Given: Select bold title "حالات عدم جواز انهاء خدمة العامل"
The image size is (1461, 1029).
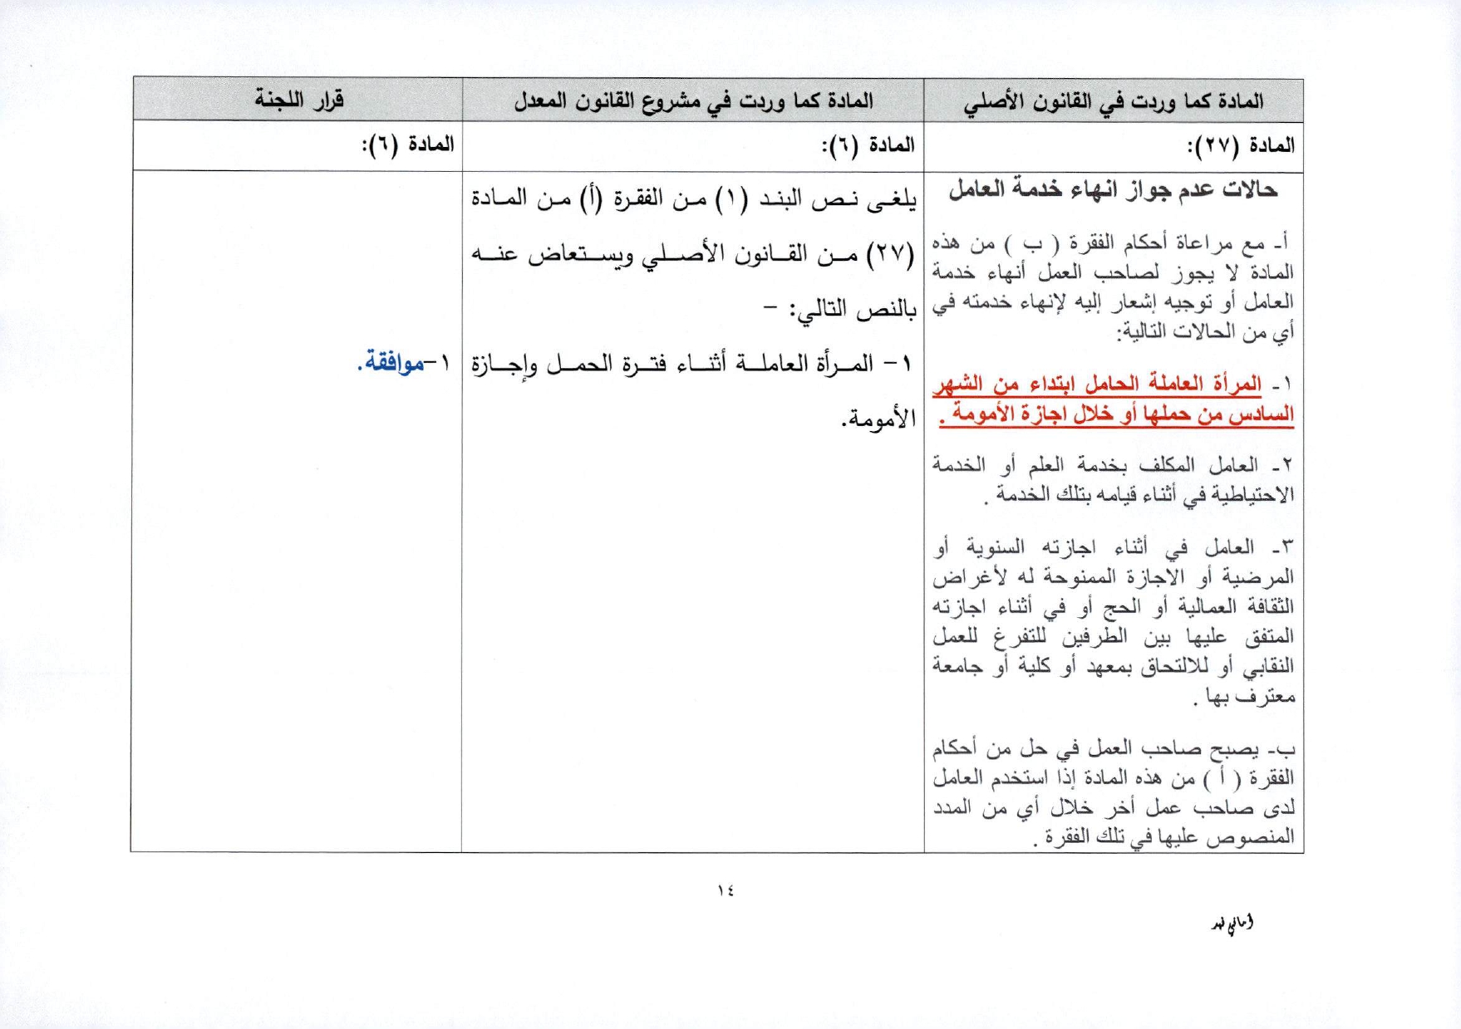Looking at the screenshot, I should click(1113, 190).
